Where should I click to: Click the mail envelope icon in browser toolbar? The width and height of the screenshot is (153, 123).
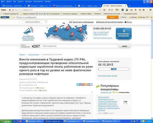[104, 10]
